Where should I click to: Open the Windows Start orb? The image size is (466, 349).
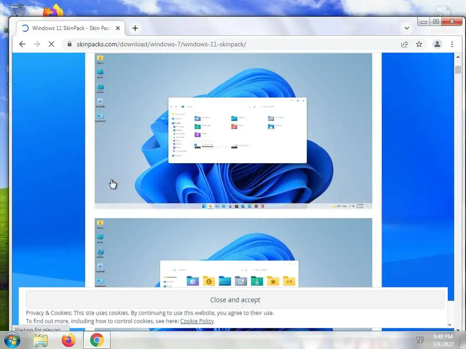[12, 340]
